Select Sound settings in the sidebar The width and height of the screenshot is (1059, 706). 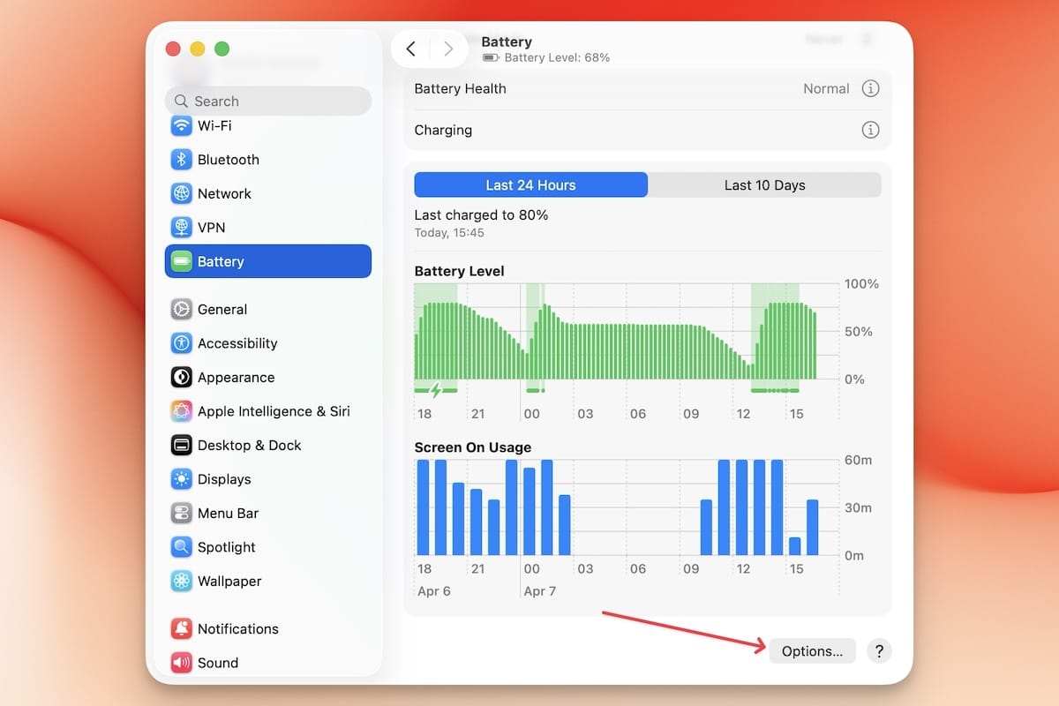(219, 663)
